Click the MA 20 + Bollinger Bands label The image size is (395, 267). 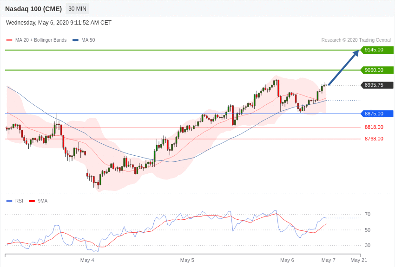pos(41,40)
